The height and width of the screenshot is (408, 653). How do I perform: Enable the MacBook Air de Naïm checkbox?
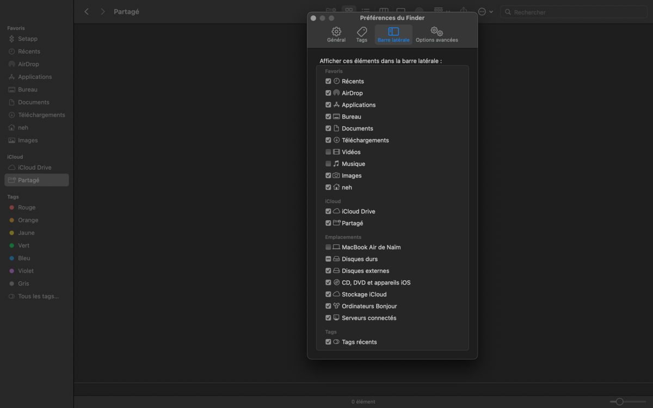[328, 247]
